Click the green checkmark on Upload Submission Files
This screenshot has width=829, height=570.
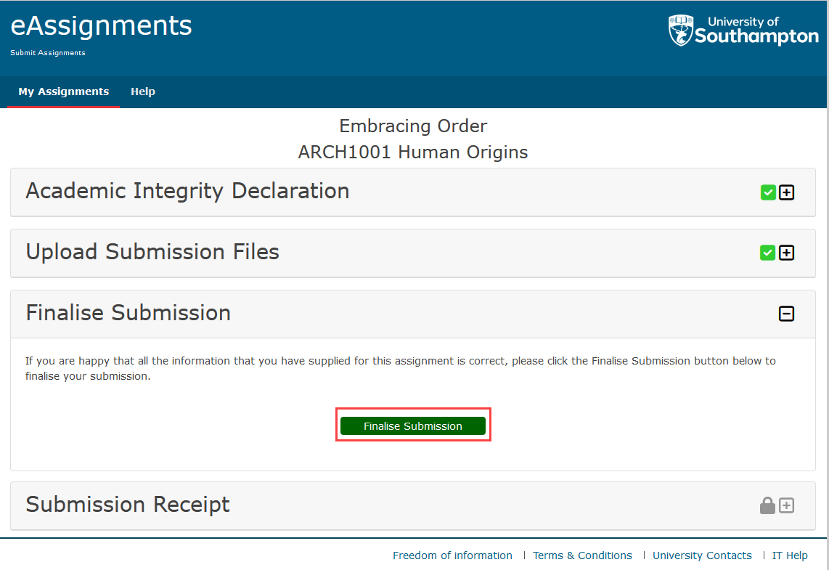pos(767,253)
